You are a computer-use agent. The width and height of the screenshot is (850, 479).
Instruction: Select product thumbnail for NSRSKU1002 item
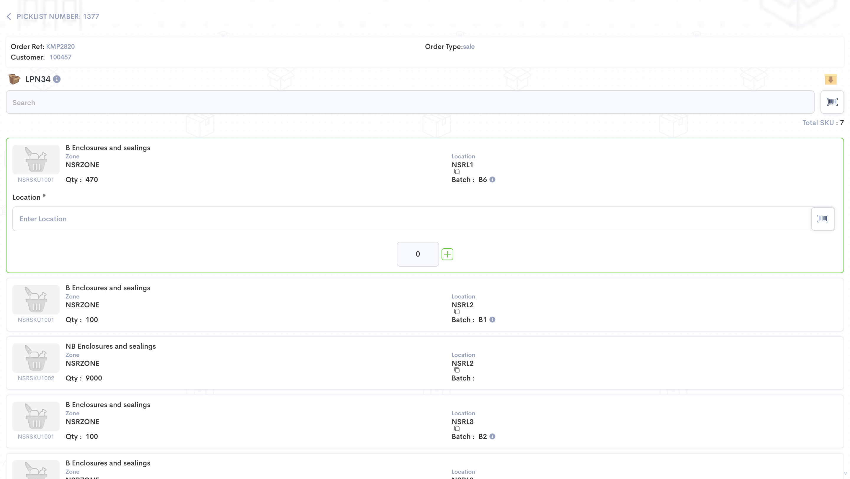tap(36, 358)
